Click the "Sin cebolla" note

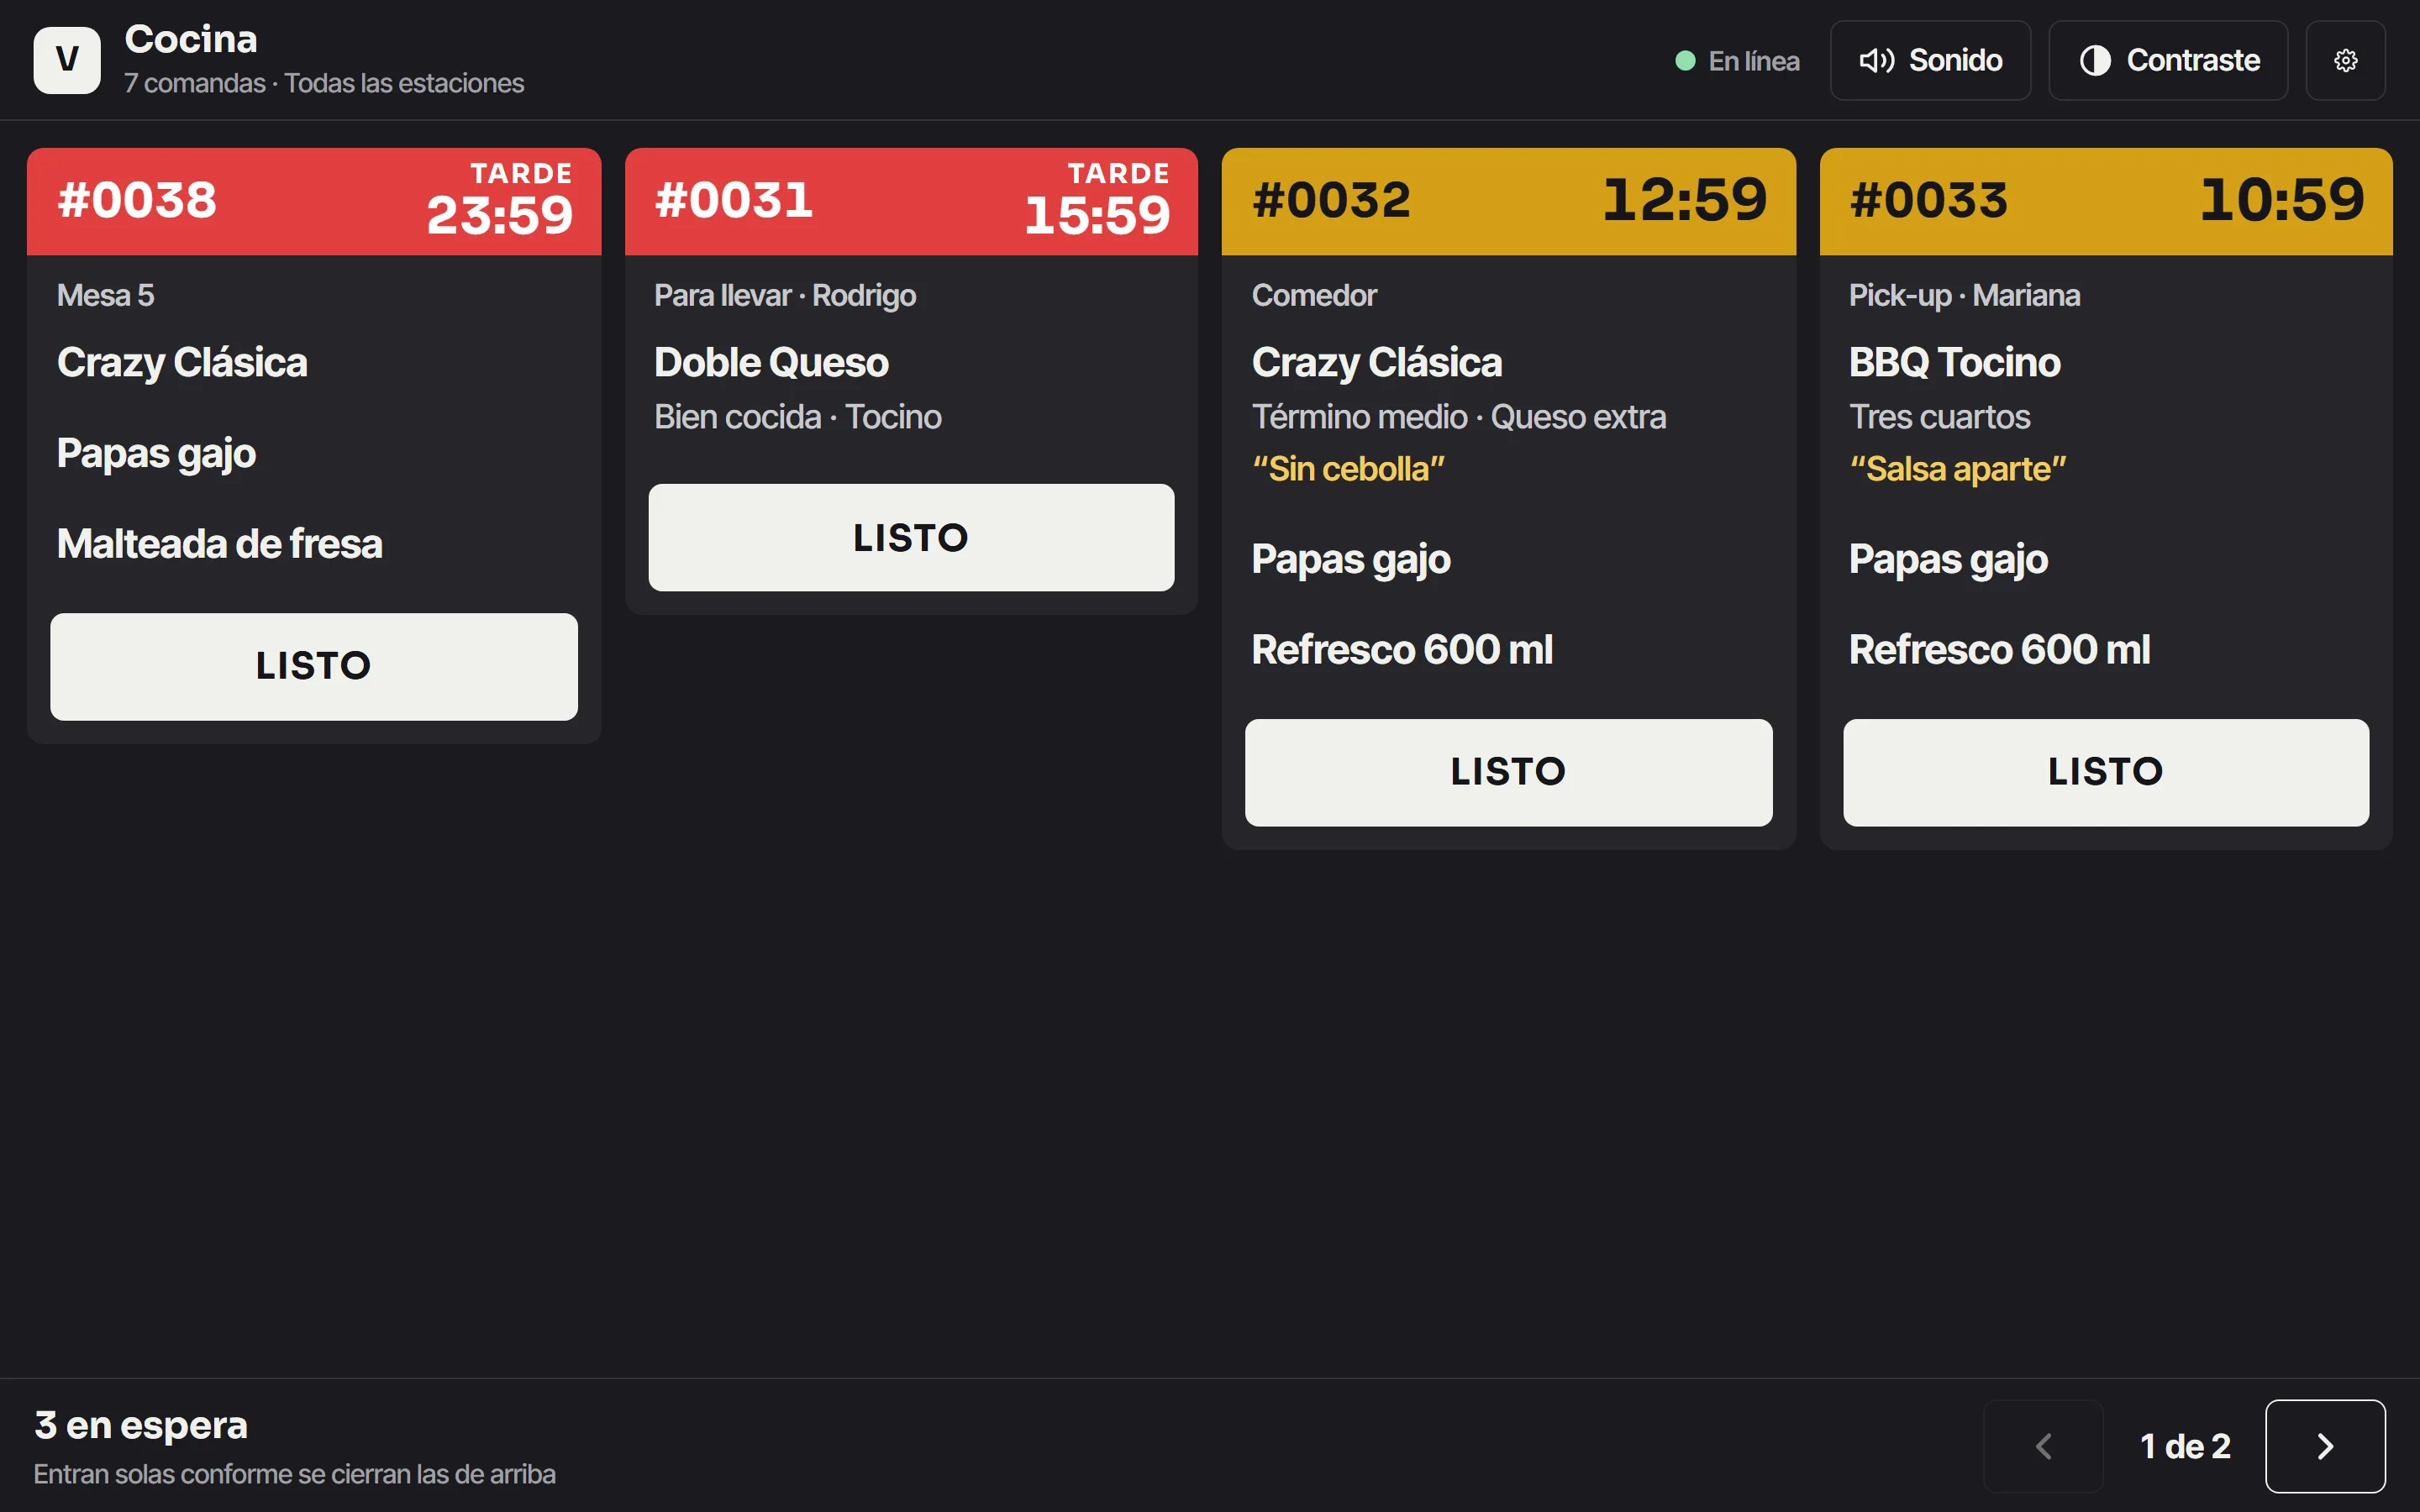1348,468
